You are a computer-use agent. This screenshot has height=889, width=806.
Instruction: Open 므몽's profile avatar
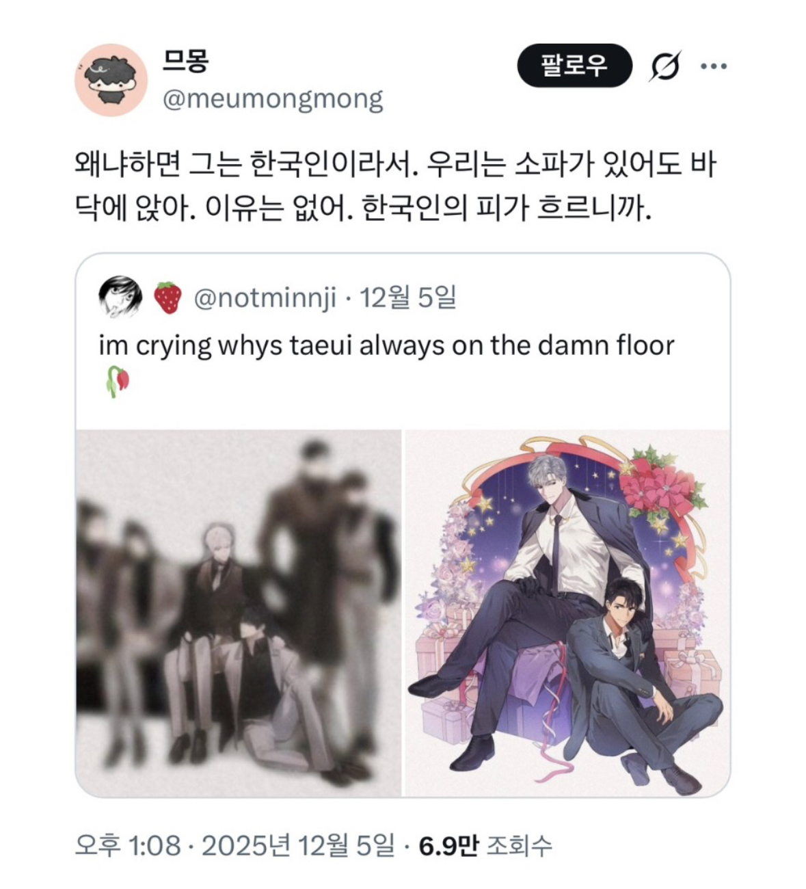click(x=111, y=80)
